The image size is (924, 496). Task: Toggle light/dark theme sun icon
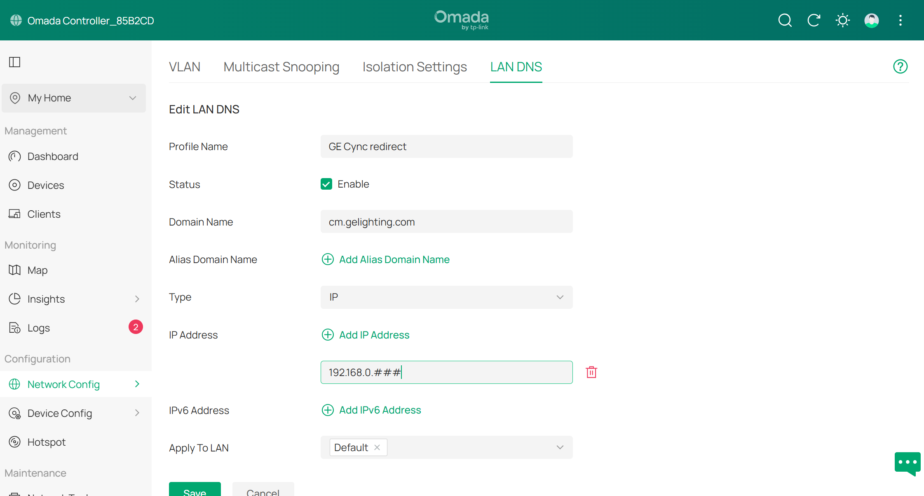(842, 20)
